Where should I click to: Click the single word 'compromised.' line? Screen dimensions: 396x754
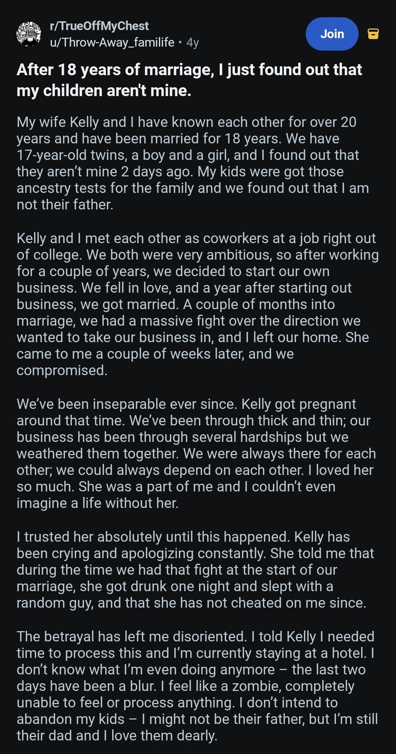click(62, 370)
